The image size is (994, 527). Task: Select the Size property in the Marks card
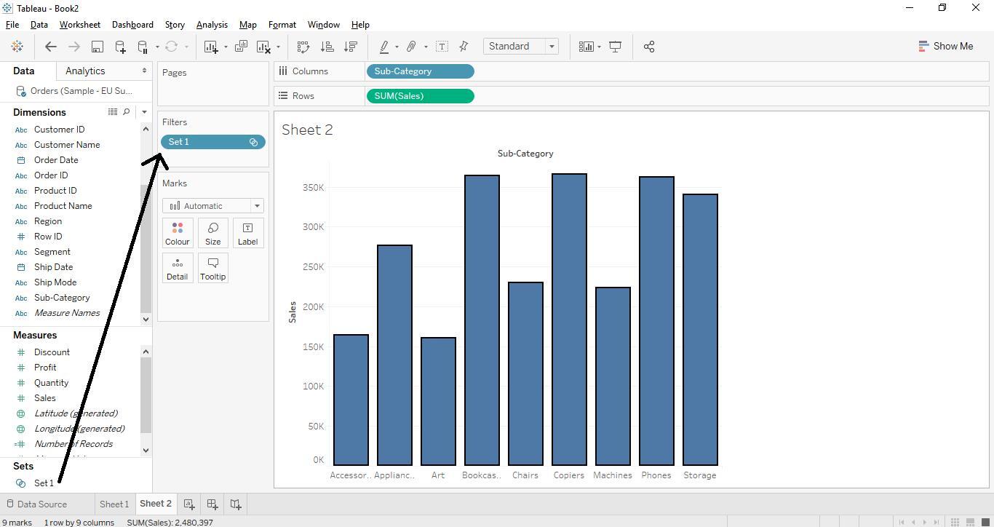click(x=212, y=233)
